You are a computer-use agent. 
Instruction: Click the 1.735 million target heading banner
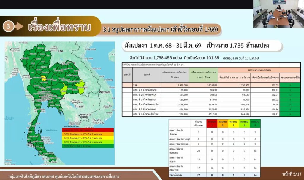[197, 46]
